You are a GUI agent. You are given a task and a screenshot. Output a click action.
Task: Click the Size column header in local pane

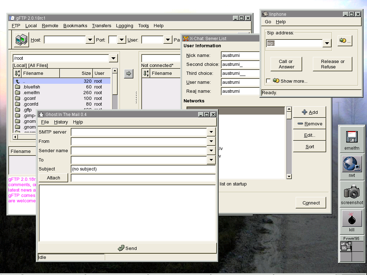tap(76, 73)
